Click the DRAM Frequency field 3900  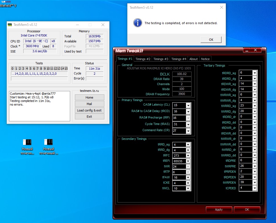point(182,94)
